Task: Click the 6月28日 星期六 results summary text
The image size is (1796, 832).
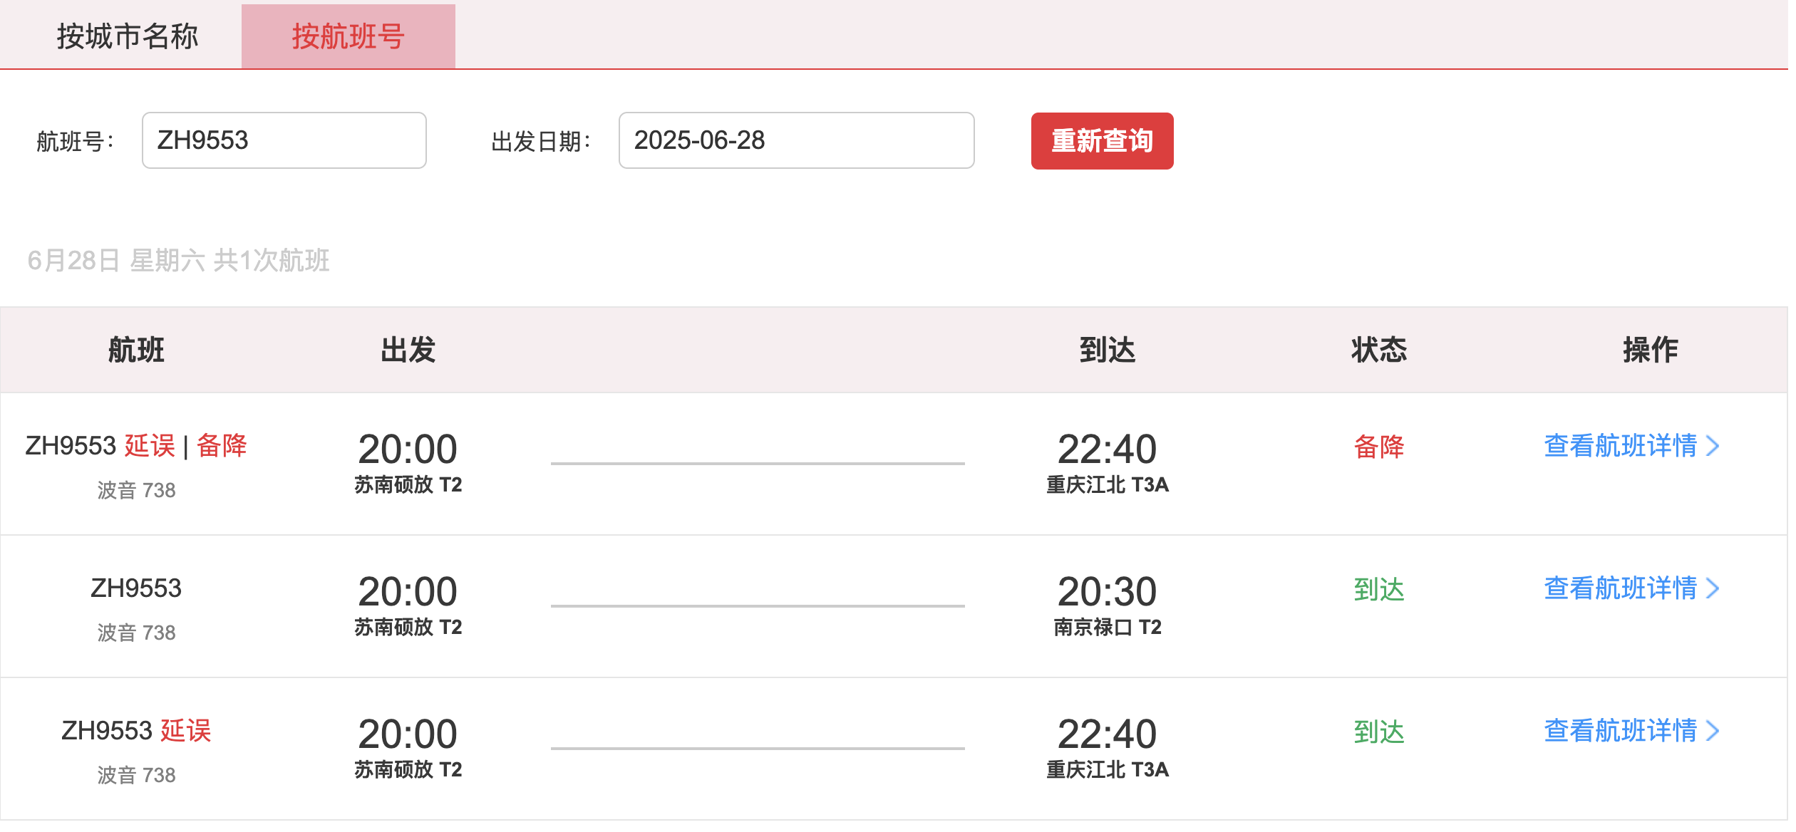Action: (178, 261)
